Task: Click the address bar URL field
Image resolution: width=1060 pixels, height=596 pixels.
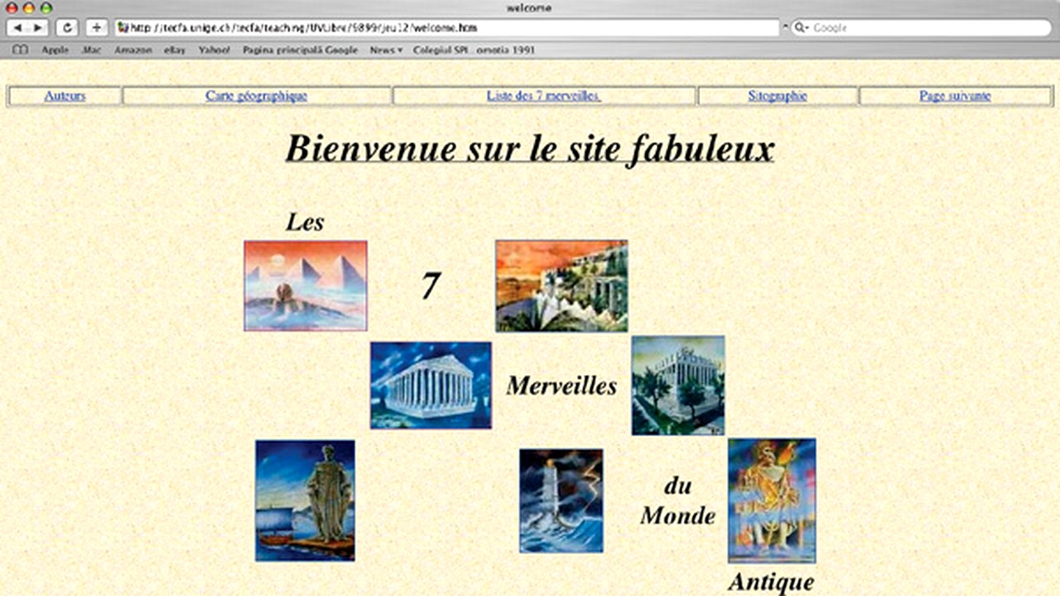Action: [x=446, y=28]
